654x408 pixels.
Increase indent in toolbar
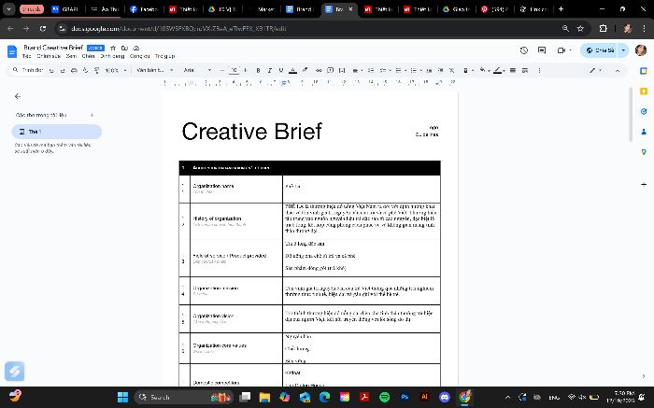[x=440, y=70]
